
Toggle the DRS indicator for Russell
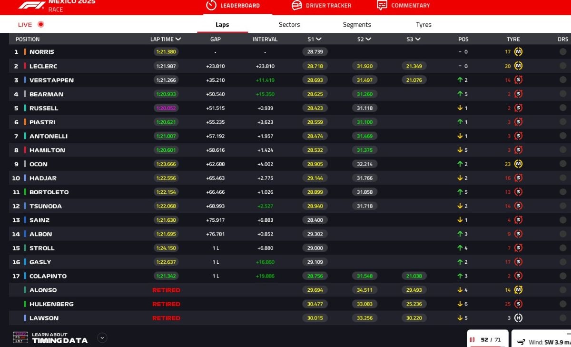(x=563, y=108)
